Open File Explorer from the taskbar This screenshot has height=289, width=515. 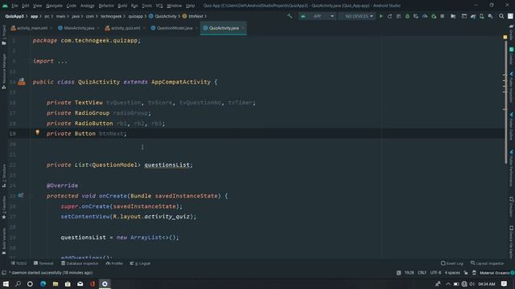tap(56, 283)
